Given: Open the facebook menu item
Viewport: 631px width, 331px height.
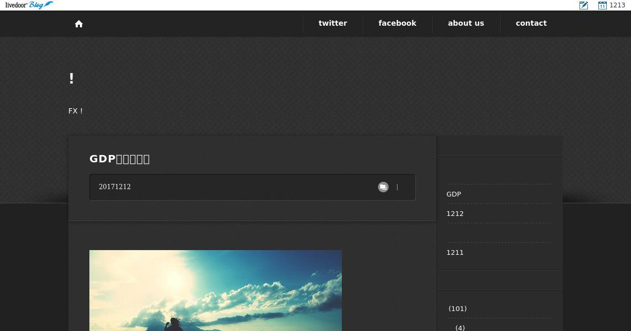Looking at the screenshot, I should (398, 23).
